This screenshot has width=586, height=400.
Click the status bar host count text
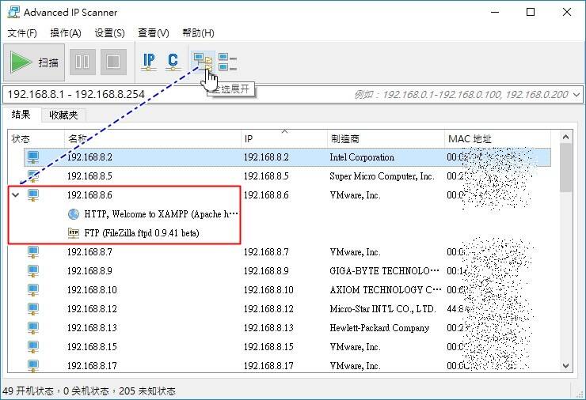coord(89,391)
